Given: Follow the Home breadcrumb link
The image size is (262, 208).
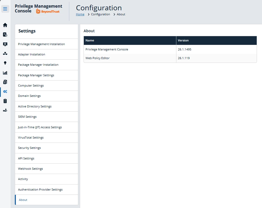Looking at the screenshot, I should 80,14.
